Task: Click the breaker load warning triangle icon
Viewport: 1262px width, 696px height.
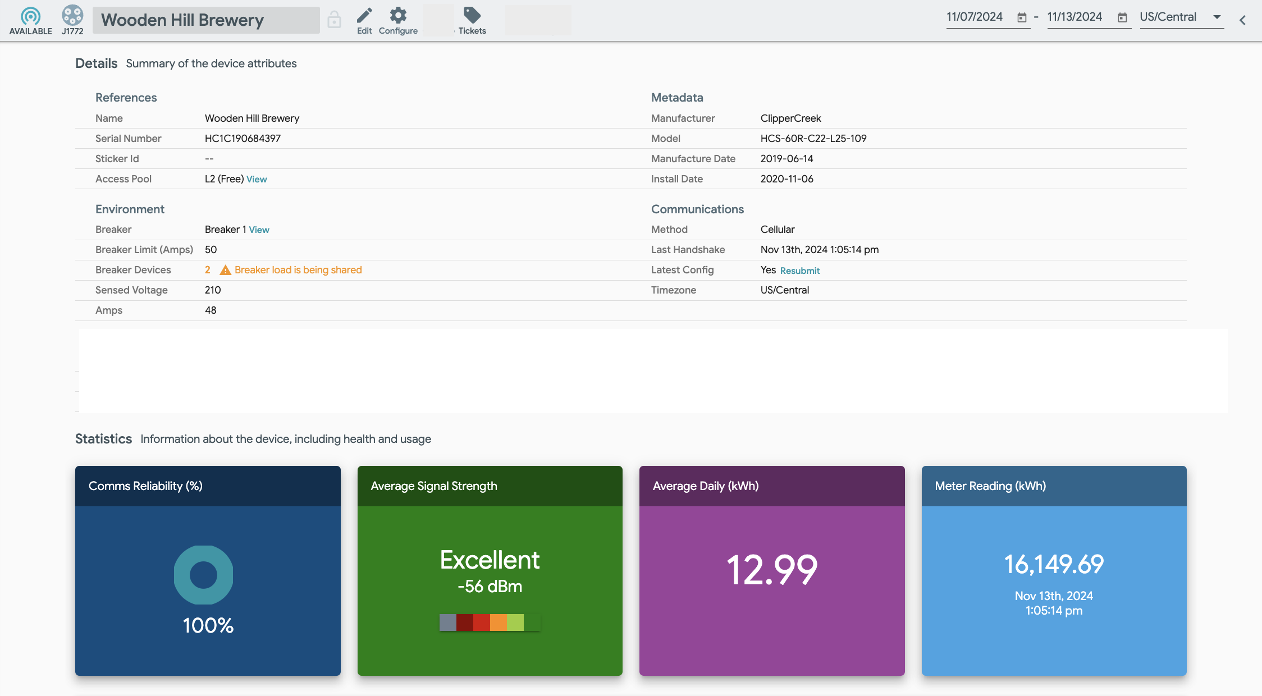Action: click(225, 270)
